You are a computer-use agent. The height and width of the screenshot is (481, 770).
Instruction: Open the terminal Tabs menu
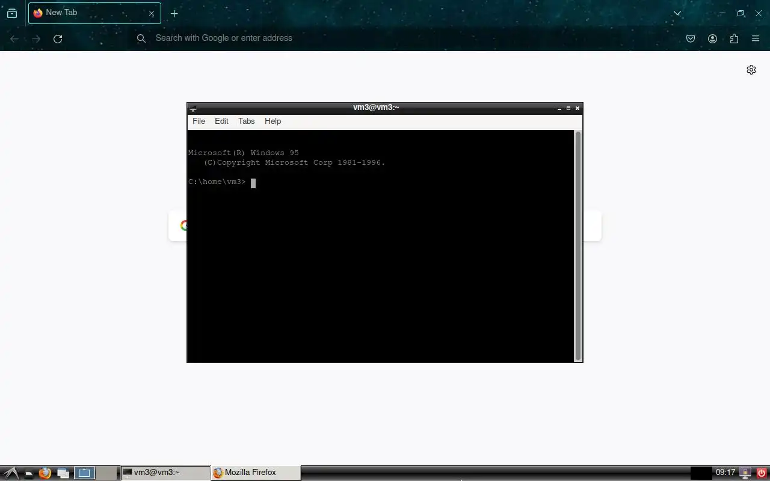[x=246, y=121]
